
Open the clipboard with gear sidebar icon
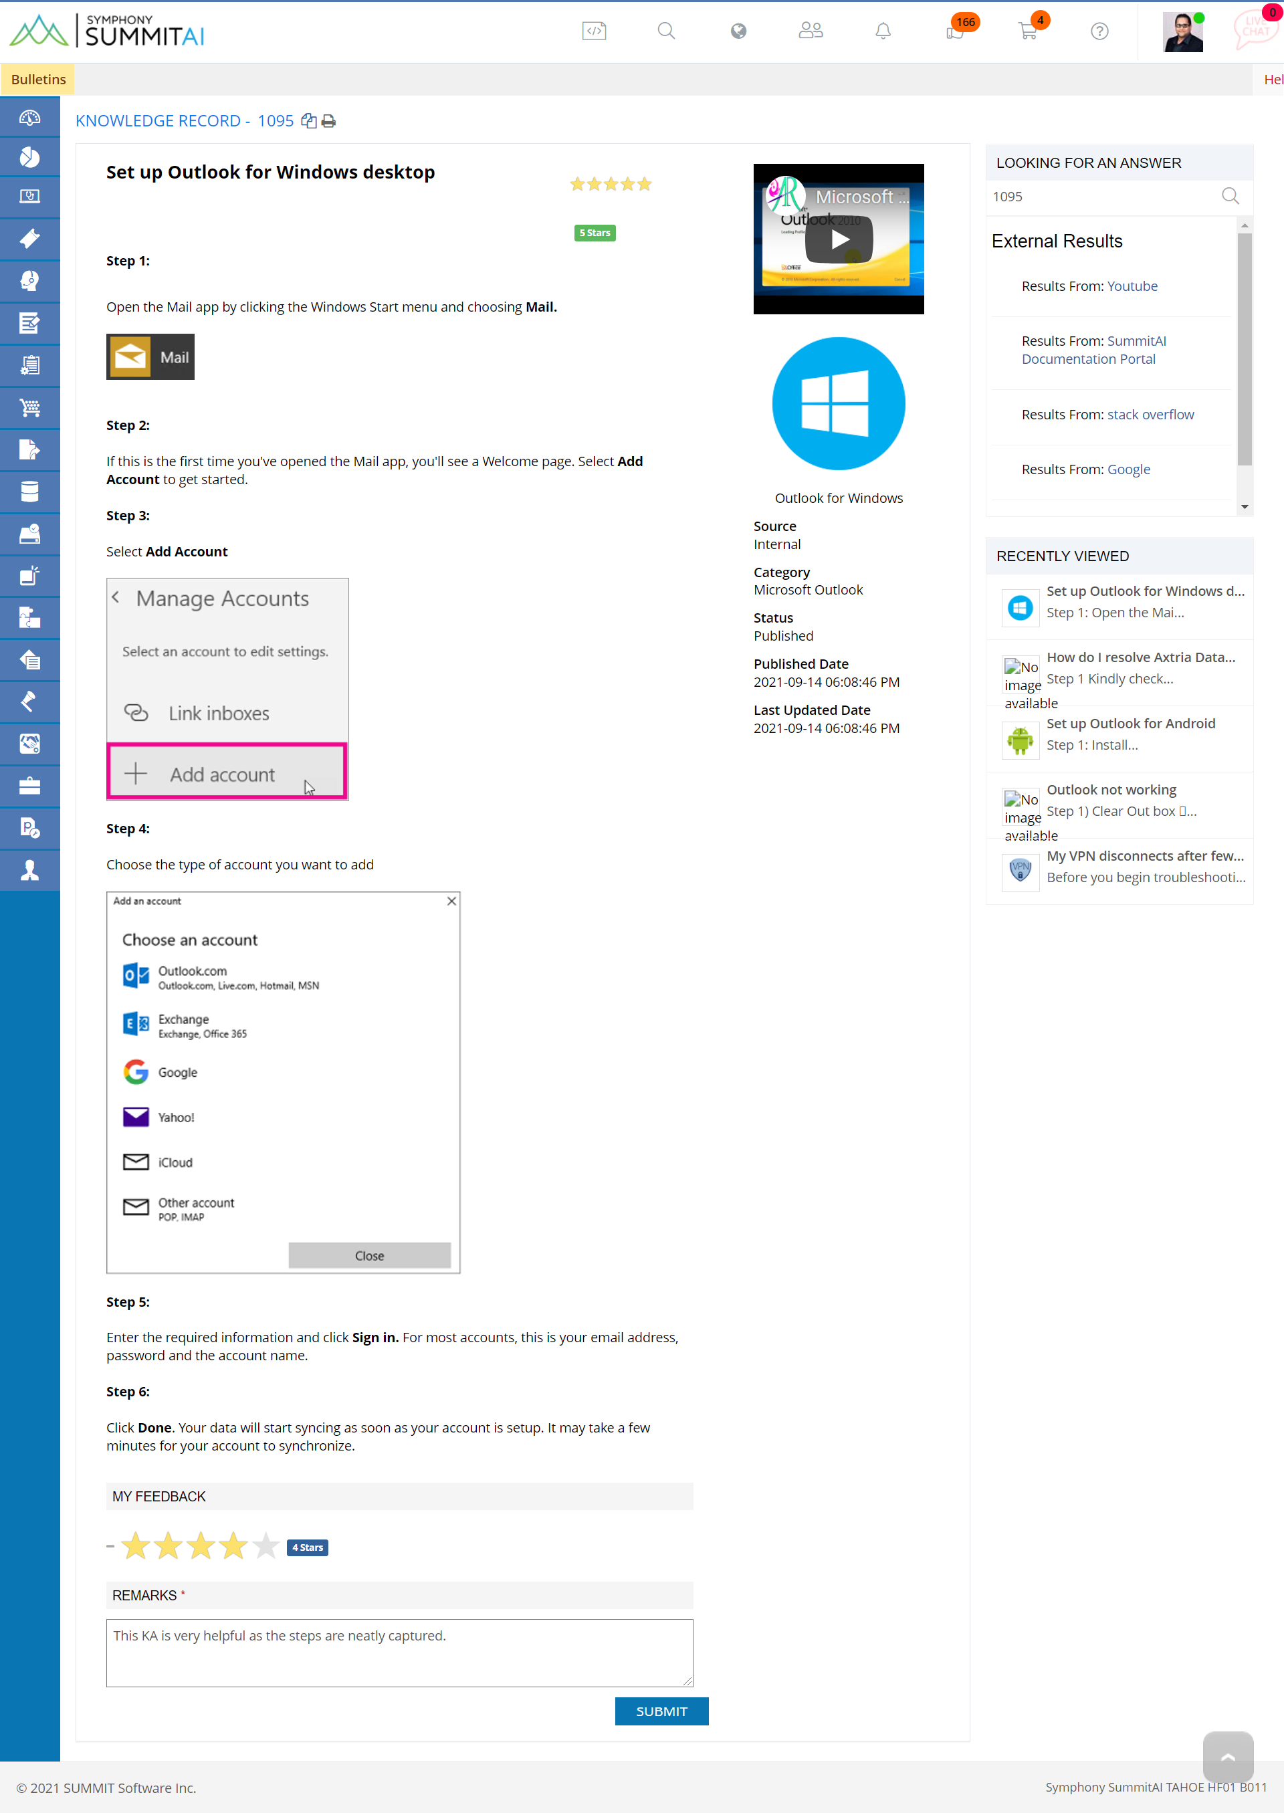(29, 365)
